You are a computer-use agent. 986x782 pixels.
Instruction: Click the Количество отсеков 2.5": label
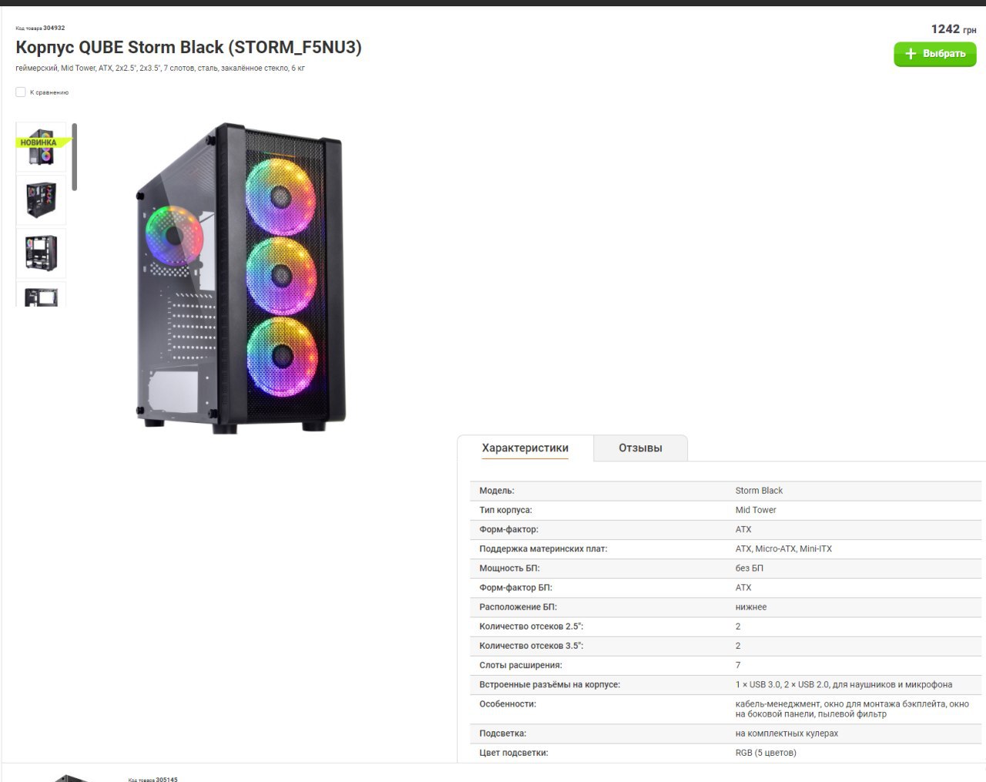click(x=532, y=626)
